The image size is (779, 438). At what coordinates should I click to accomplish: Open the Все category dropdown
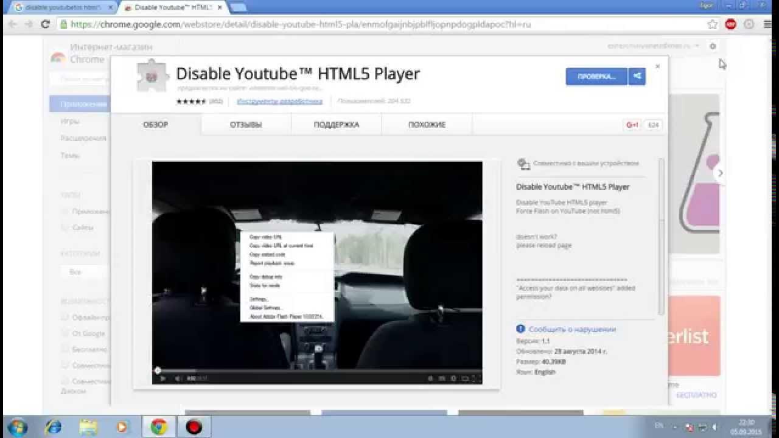click(85, 272)
